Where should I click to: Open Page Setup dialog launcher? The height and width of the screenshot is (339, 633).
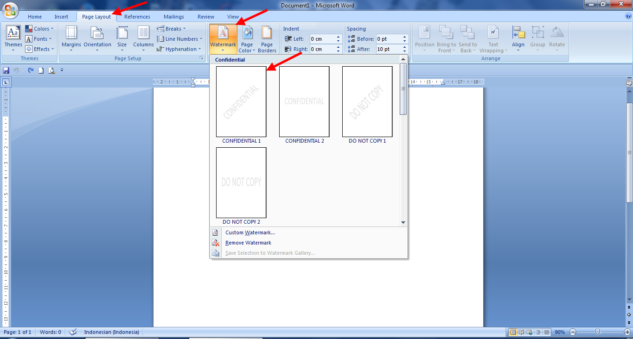tap(202, 58)
